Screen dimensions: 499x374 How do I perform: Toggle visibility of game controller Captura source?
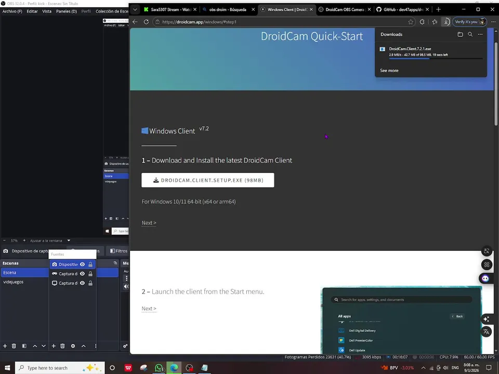(83, 274)
